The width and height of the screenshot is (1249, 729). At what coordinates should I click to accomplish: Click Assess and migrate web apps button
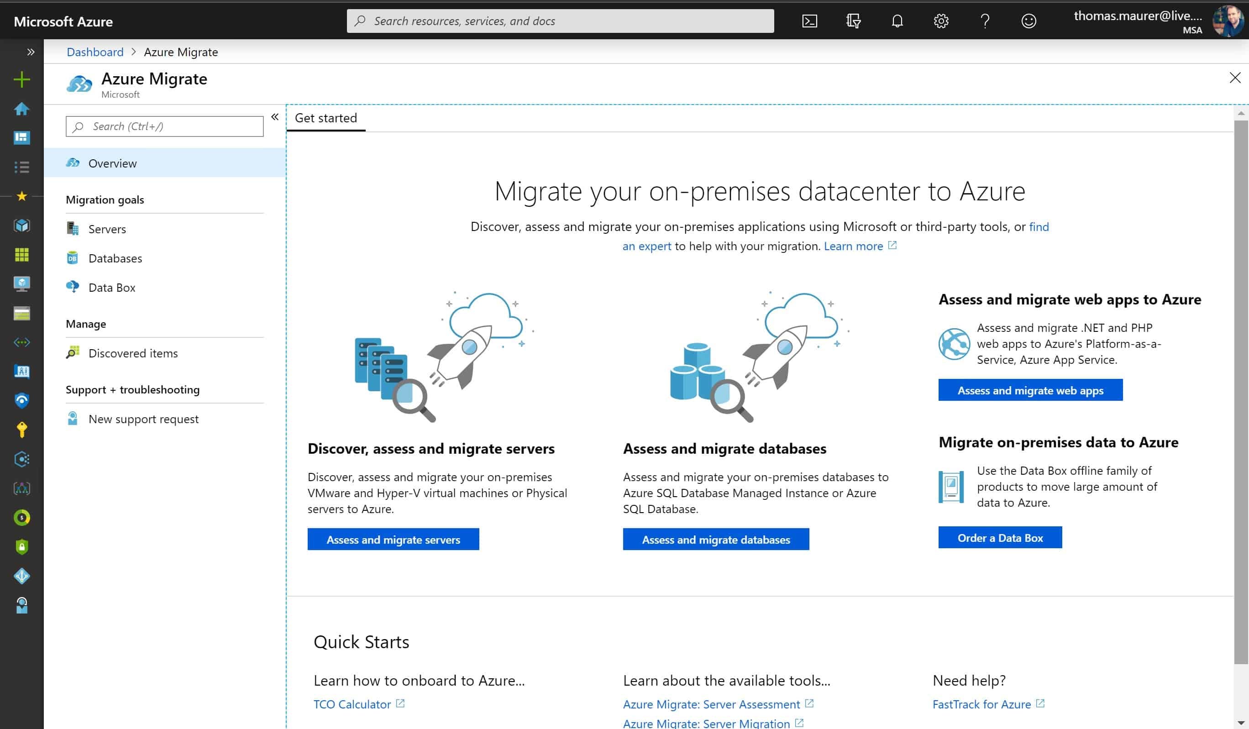(x=1030, y=390)
